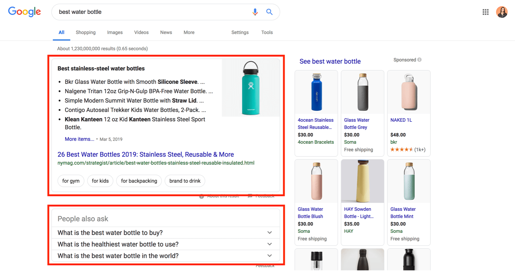Select the All tab

click(x=61, y=32)
